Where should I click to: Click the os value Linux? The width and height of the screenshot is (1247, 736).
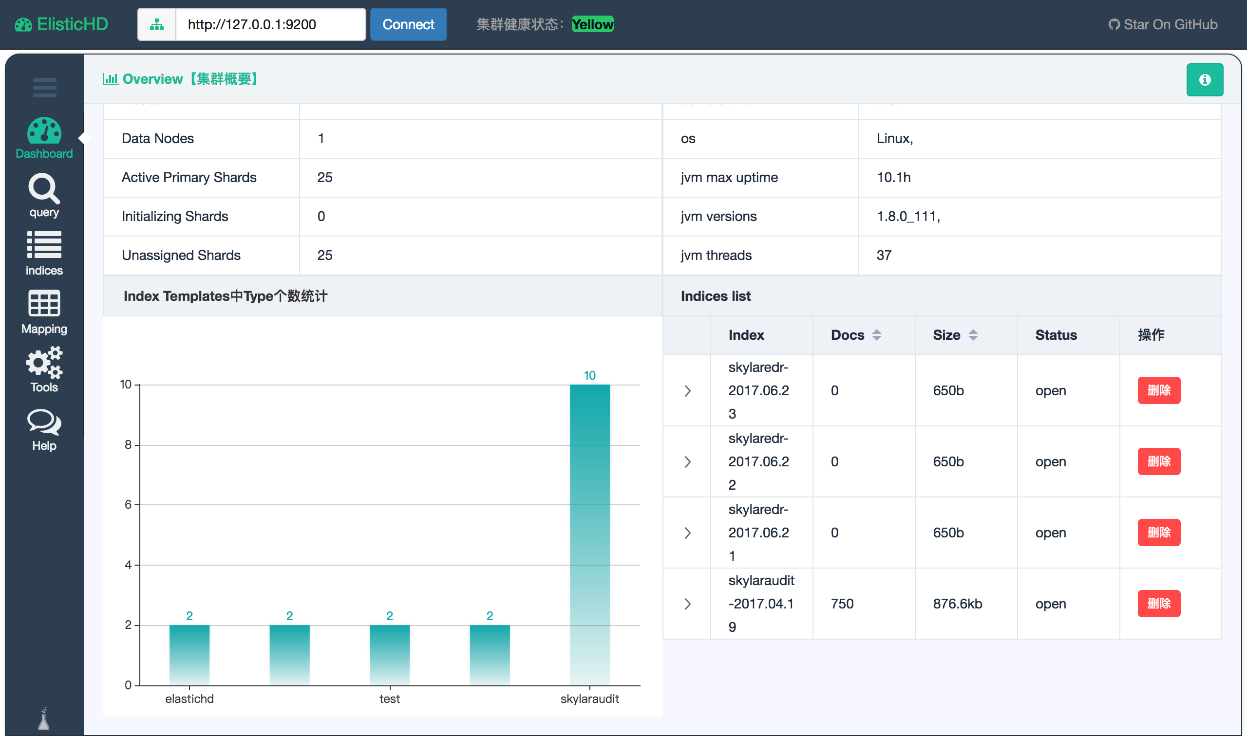(x=895, y=138)
